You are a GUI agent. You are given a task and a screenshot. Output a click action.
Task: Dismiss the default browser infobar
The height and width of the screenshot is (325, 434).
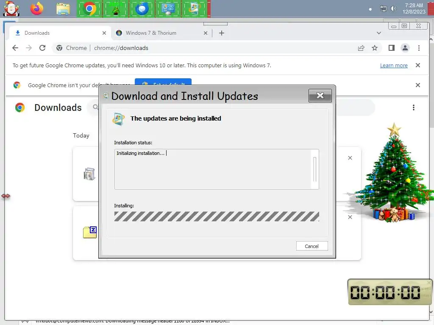point(418,85)
